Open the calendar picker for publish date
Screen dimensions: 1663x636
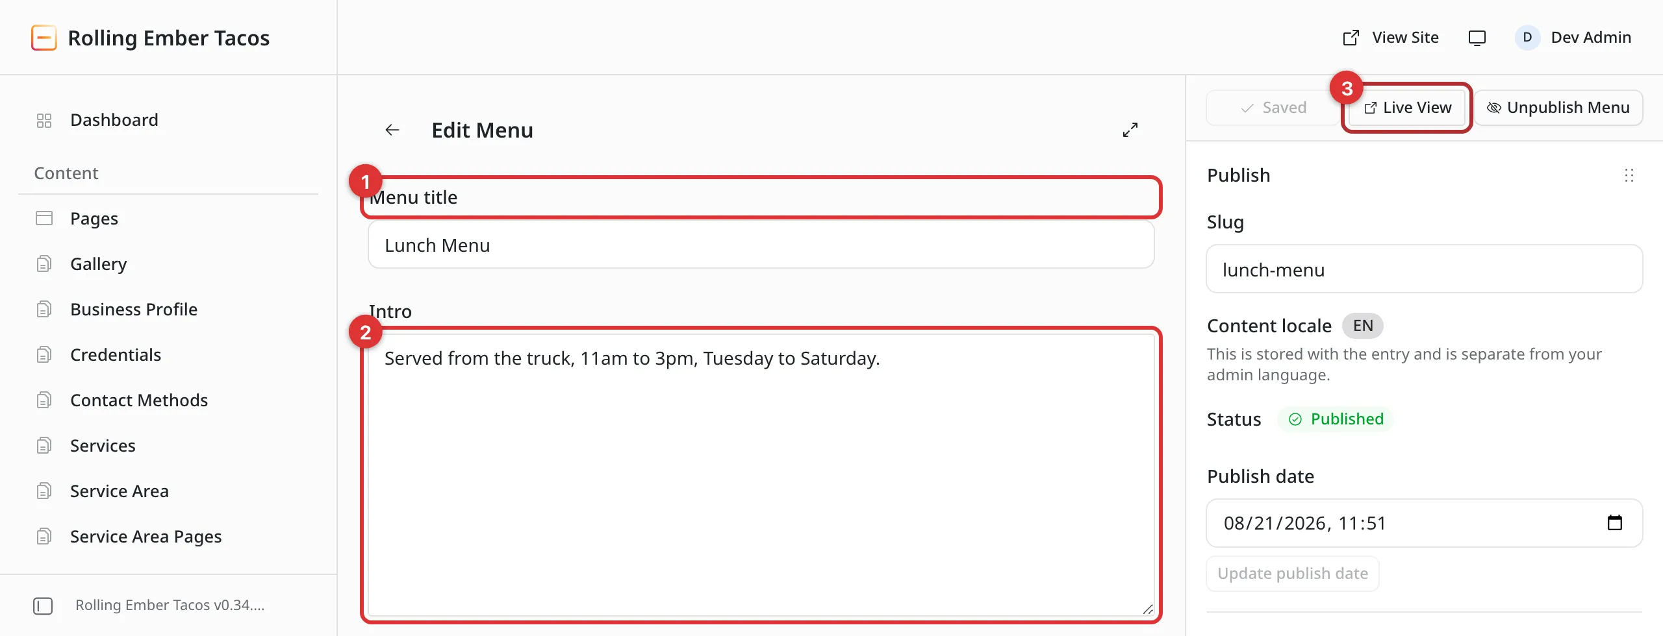1615,522
